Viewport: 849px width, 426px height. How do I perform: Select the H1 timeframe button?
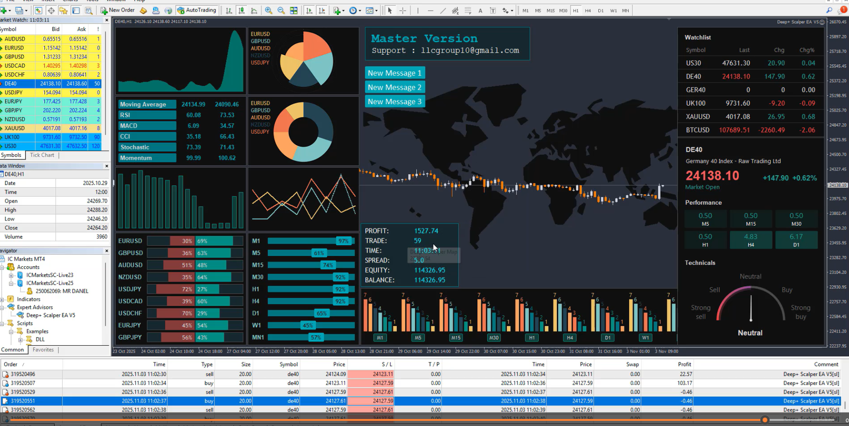point(575,10)
